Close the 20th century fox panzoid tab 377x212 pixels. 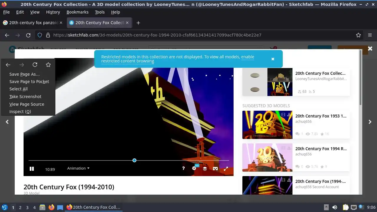(x=61, y=23)
